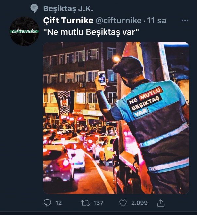Image resolution: width=197 pixels, height=215 pixels.
Task: Open the share menu via the upload-arrow icon
Action: click(x=161, y=203)
